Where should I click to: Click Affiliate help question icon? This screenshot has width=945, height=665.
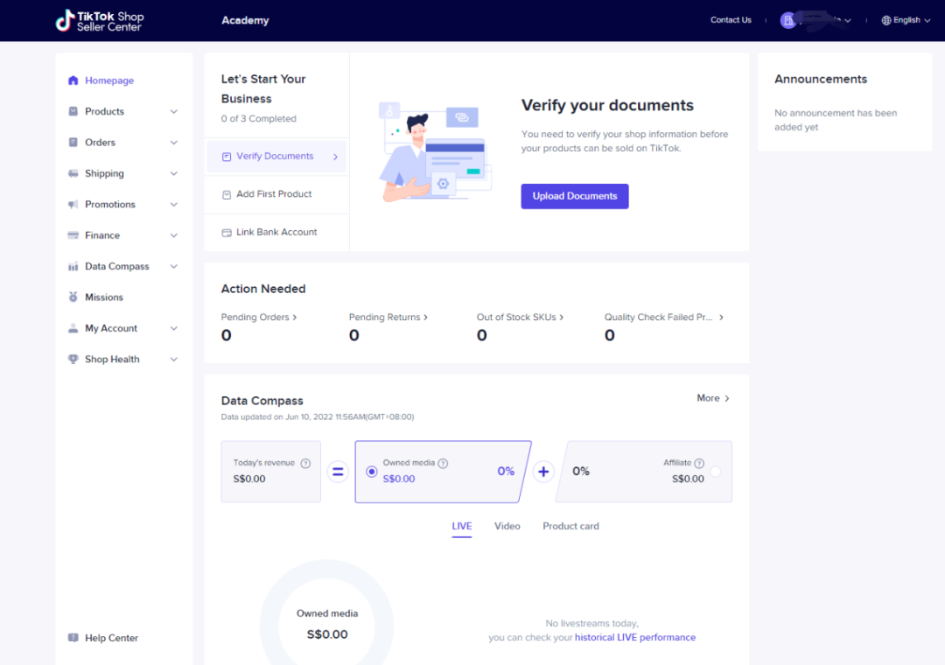(x=699, y=464)
